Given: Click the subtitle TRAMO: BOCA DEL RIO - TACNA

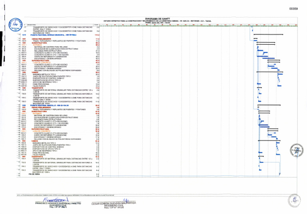Looking at the screenshot, I should click(160, 23).
